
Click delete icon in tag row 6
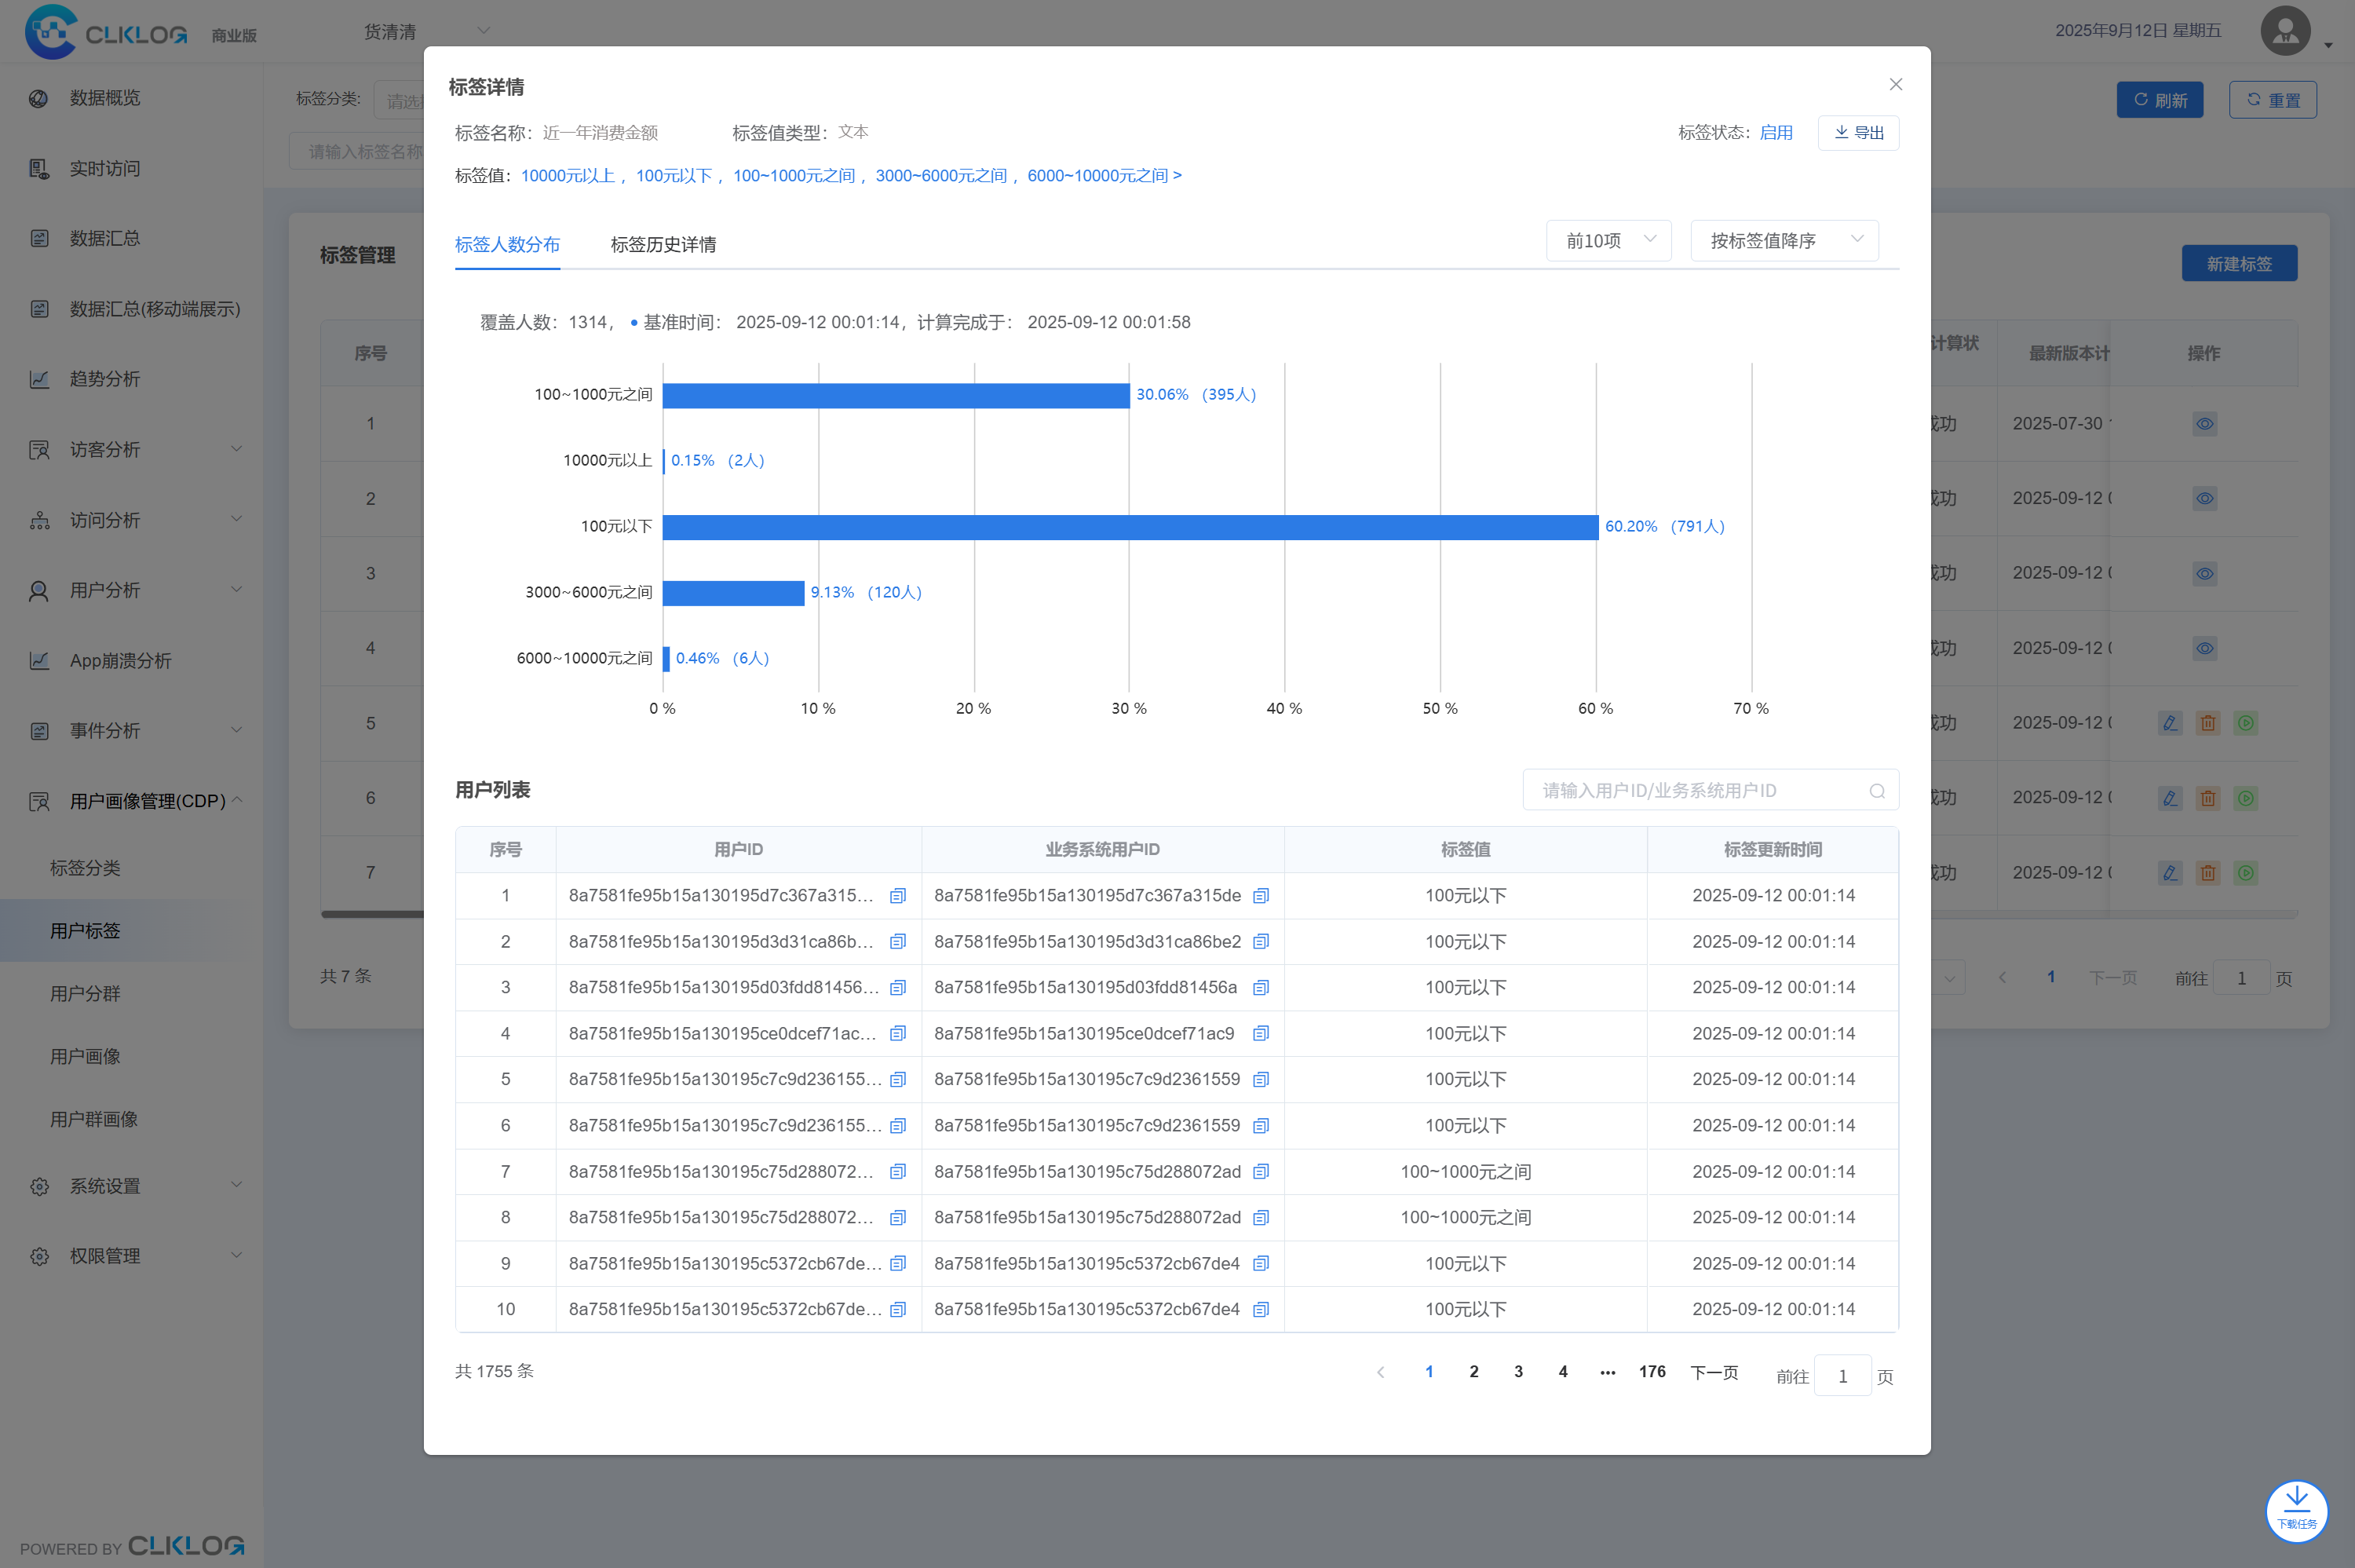2207,798
